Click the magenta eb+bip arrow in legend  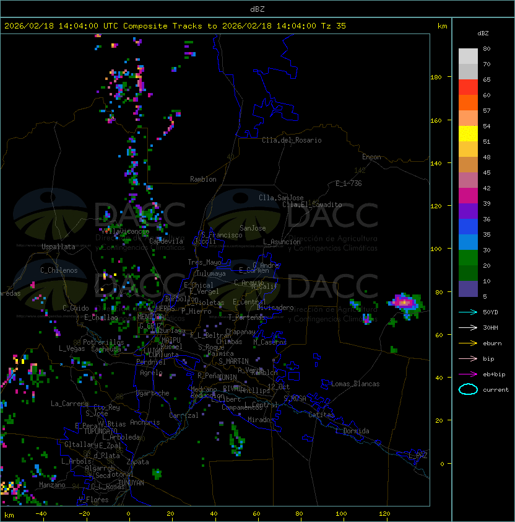pyautogui.click(x=468, y=374)
